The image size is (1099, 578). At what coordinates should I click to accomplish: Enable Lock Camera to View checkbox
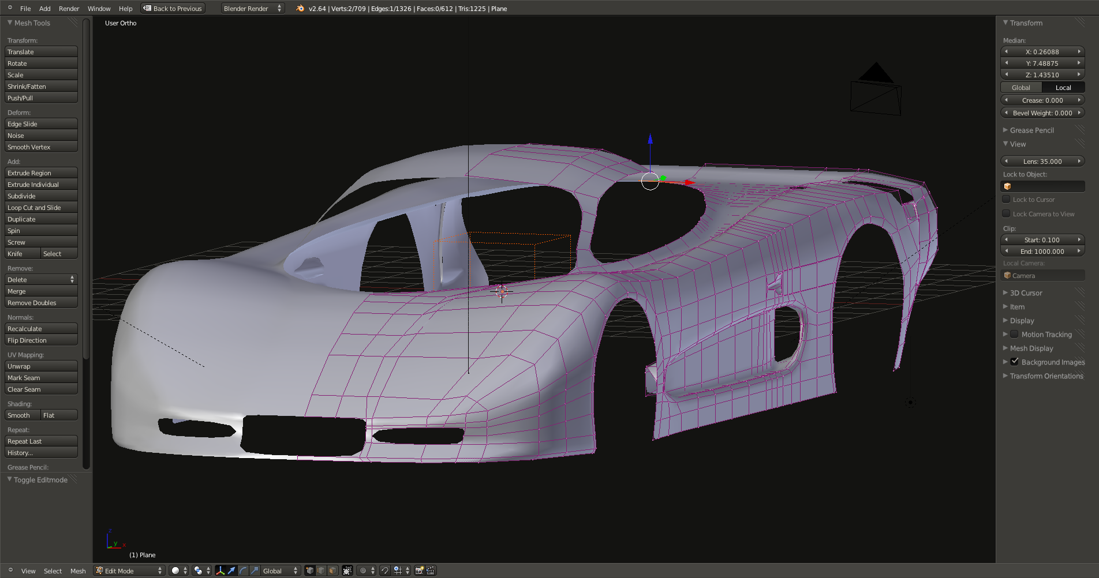pos(1007,214)
